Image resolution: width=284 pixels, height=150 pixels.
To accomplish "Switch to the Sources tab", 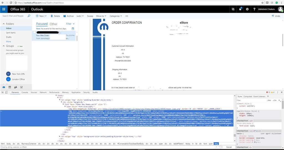I will point(34,92).
